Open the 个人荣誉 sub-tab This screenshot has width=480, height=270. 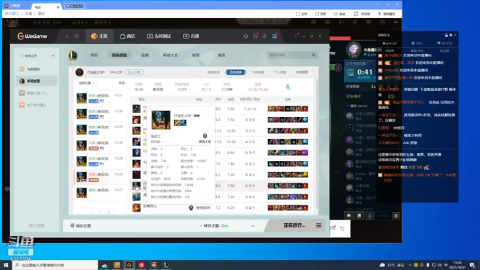click(x=280, y=72)
